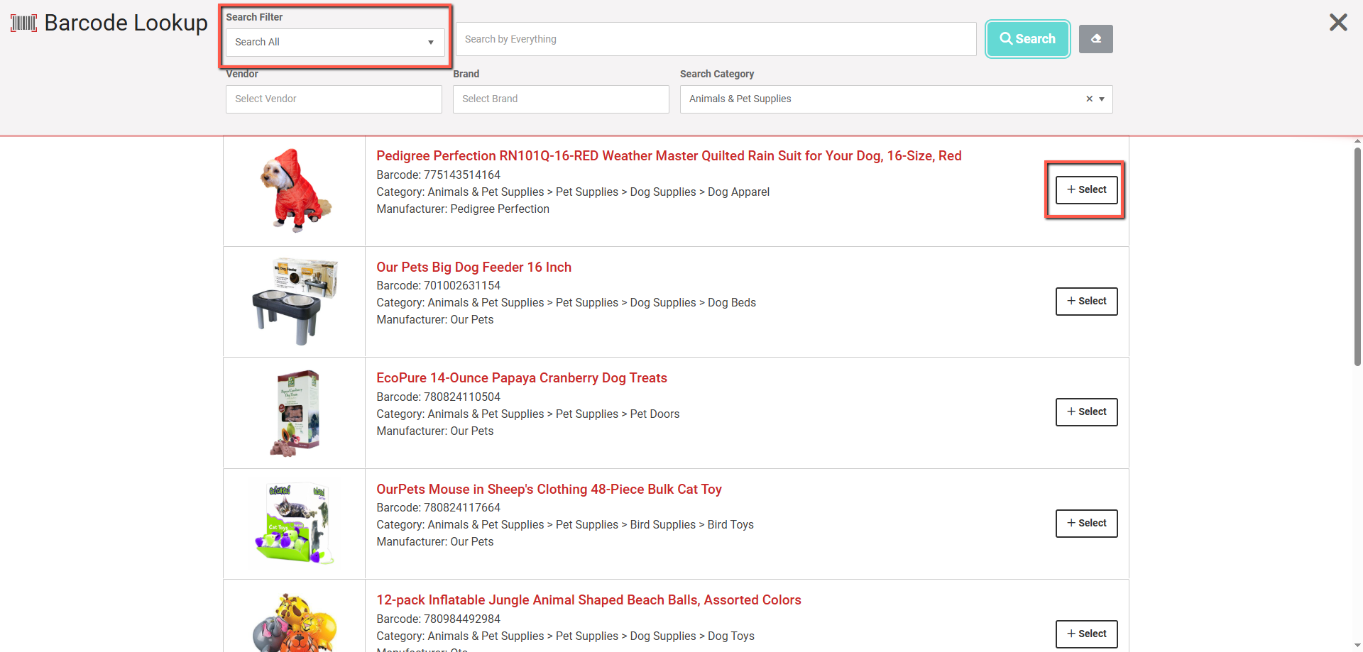
Task: Close the Barcode Lookup dialog
Action: (1338, 23)
